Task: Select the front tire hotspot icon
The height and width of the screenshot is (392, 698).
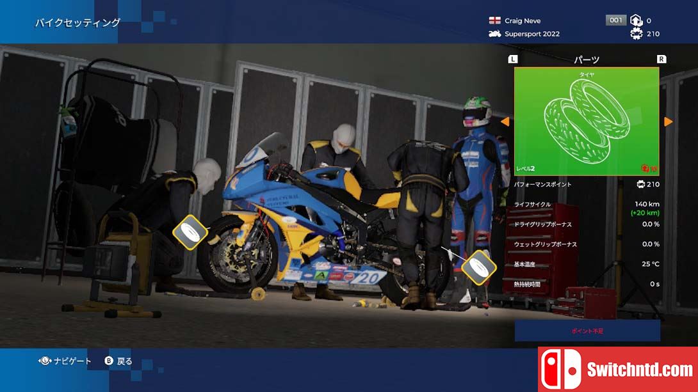Action: pyautogui.click(x=190, y=232)
